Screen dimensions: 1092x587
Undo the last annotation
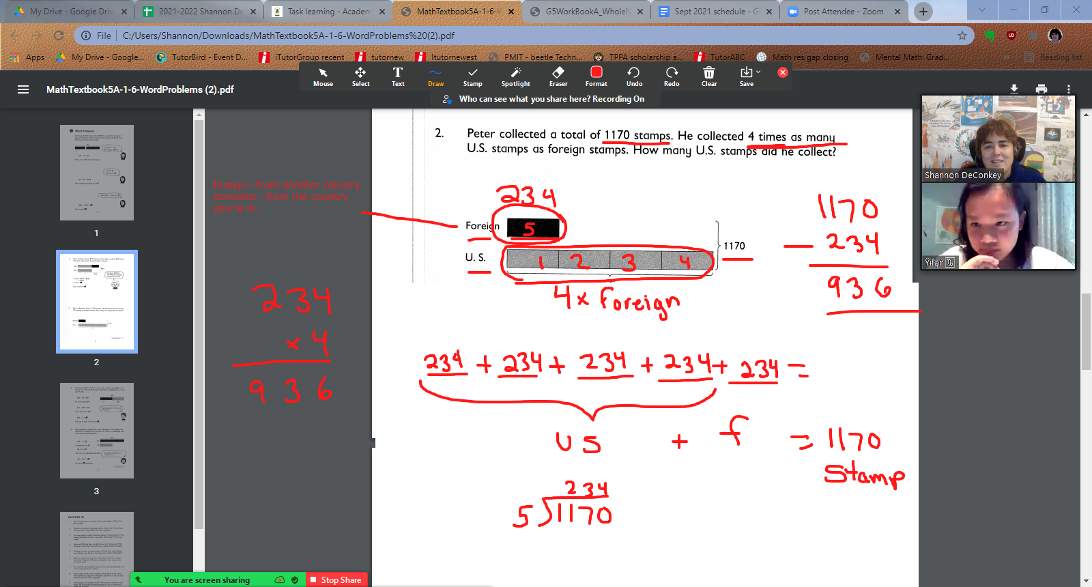pyautogui.click(x=634, y=76)
